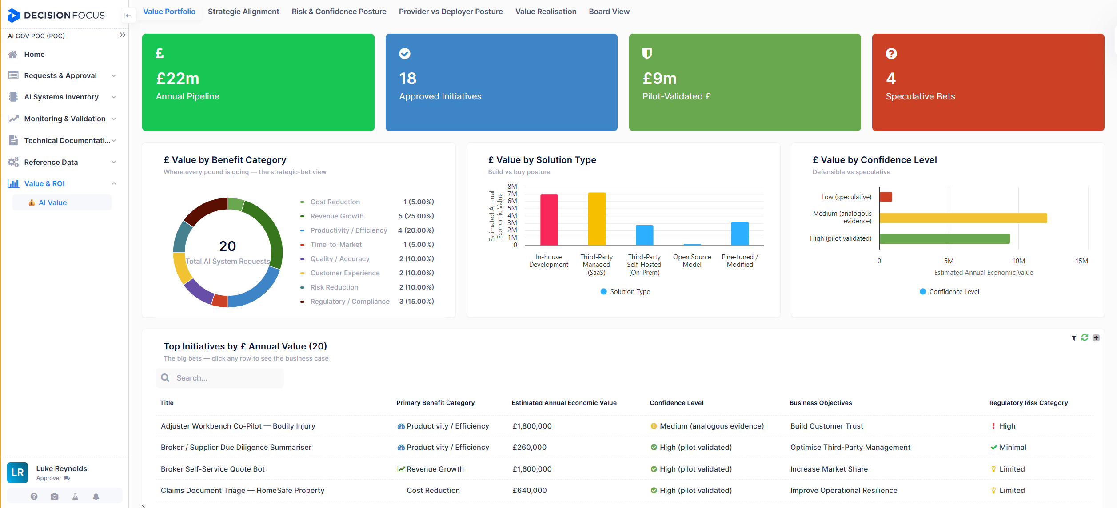Open Adjuster Workbench Co-Pilot — Bodily Injury row

point(625,426)
